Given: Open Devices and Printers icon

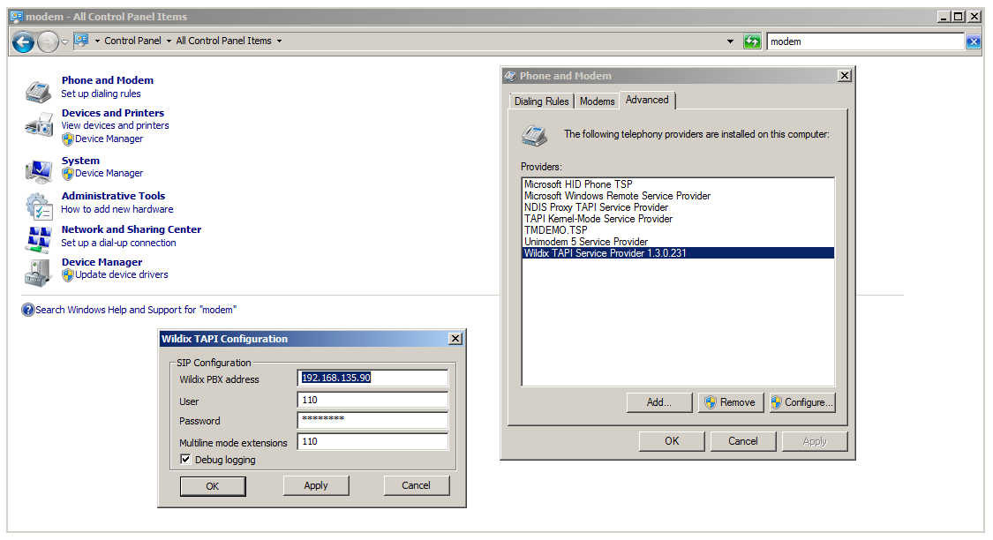Looking at the screenshot, I should [39, 124].
